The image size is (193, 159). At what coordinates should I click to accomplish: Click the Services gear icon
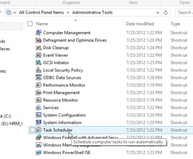click(39, 108)
